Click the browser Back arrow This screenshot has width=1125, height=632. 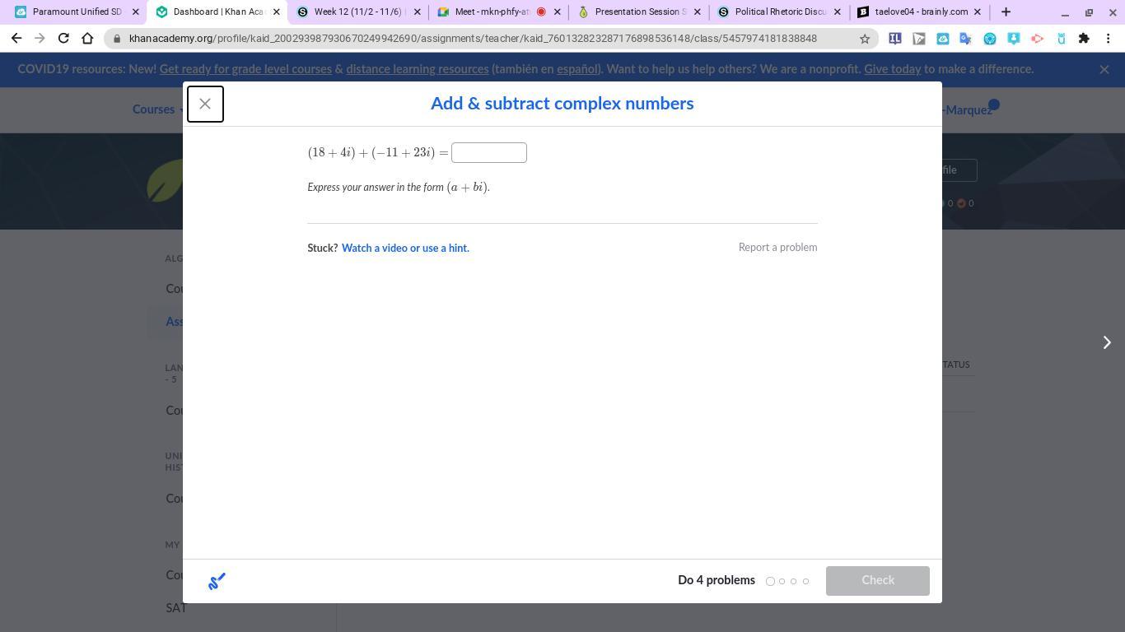(16, 38)
